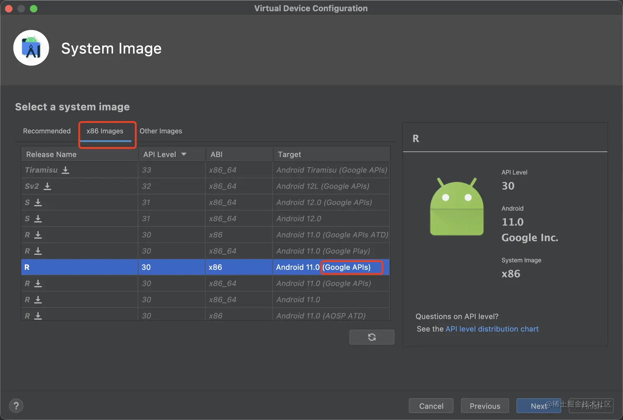
Task: Select the selected R x86 Google APIs row
Action: pos(205,267)
